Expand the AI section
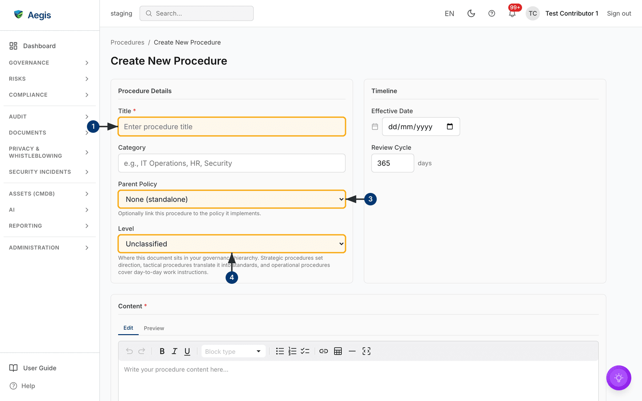The height and width of the screenshot is (401, 642). pyautogui.click(x=49, y=210)
